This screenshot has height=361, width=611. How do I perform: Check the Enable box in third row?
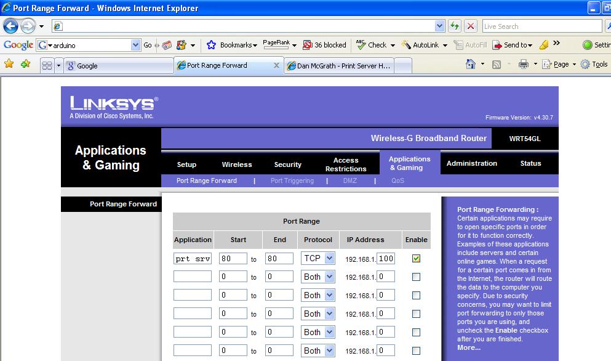[x=416, y=296]
